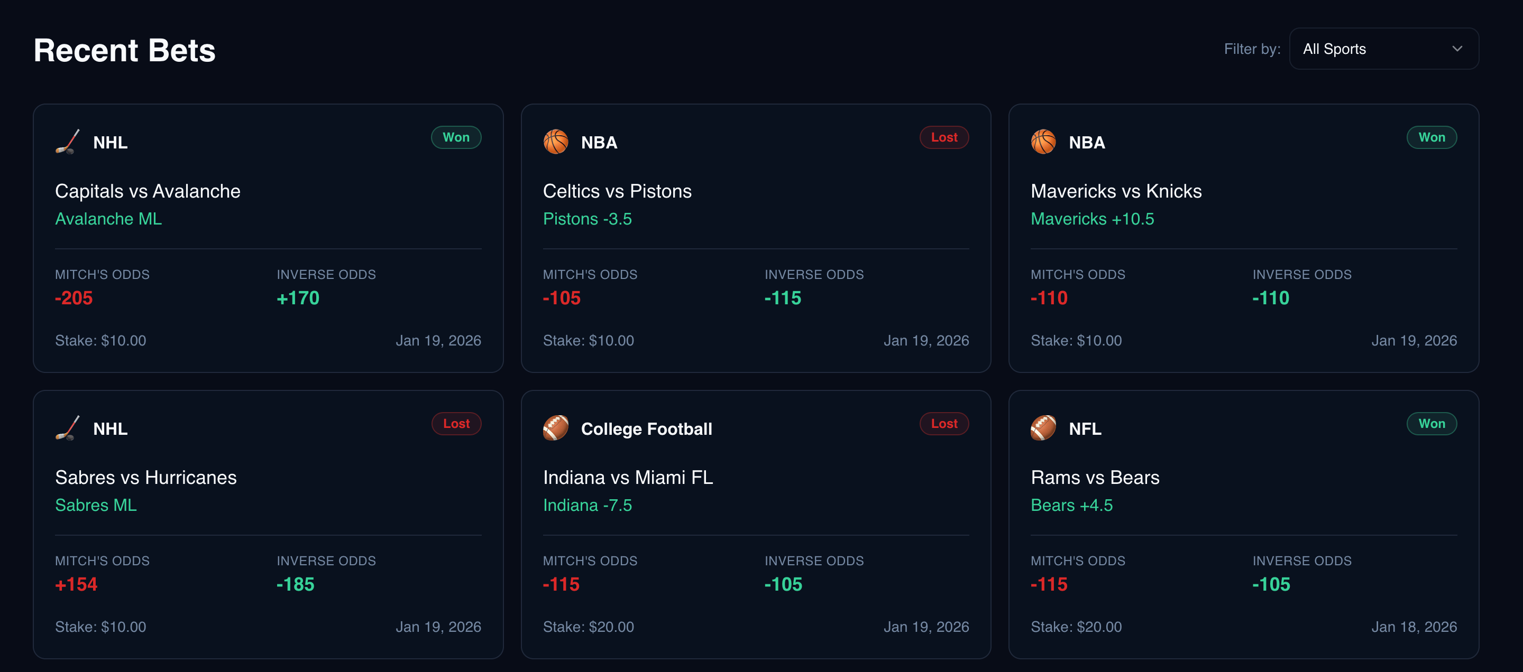Screen dimensions: 1523x672
Task: Click the Recent Bets heading
Action: 124,50
